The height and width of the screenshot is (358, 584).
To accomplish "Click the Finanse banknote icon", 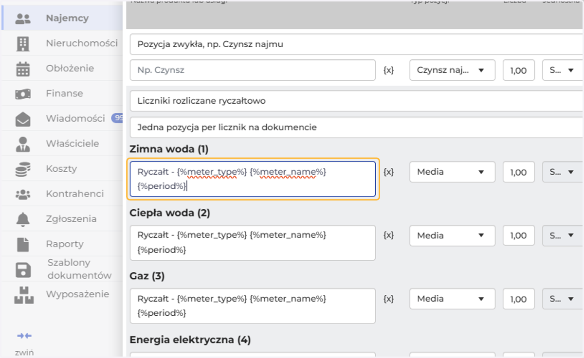I will coord(23,93).
